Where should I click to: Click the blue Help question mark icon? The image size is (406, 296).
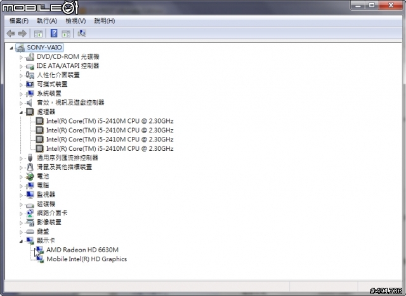pyautogui.click(x=54, y=34)
